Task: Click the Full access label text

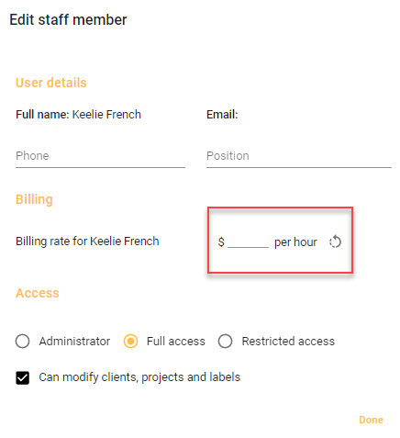Action: click(x=176, y=341)
